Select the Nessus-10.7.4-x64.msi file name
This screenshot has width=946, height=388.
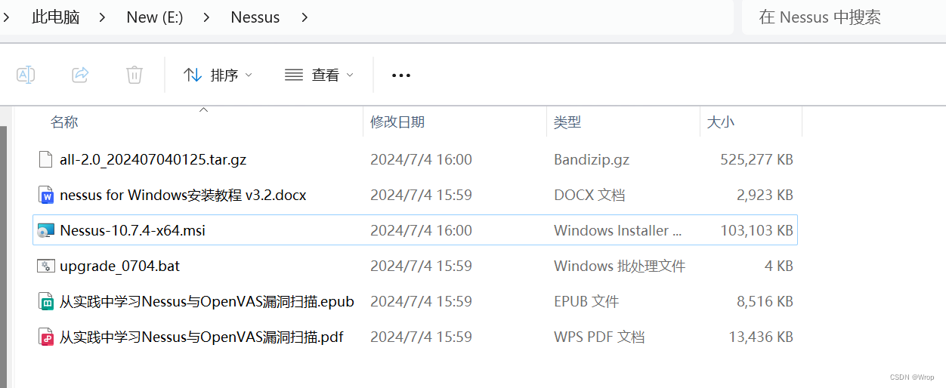(133, 230)
